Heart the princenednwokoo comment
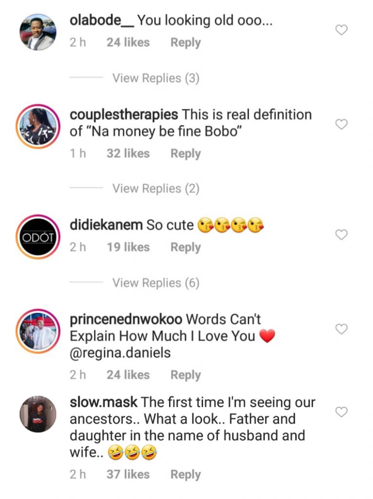Viewport: 373px width, 499px height. tap(342, 329)
